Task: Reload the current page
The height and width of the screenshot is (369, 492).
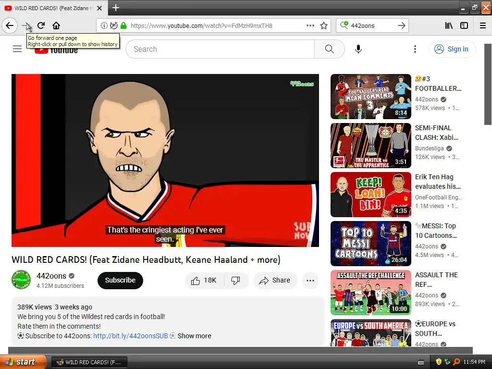Action: [x=41, y=25]
